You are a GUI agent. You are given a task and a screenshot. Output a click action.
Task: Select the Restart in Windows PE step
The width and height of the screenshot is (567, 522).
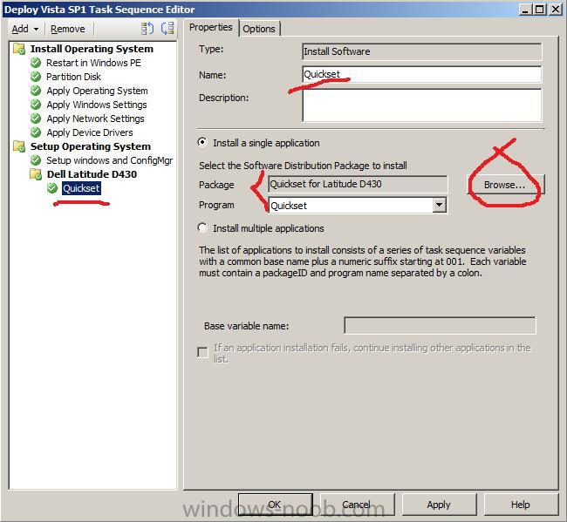[x=93, y=63]
